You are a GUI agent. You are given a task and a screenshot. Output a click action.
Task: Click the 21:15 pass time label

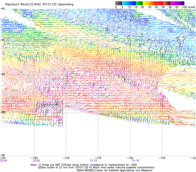(93, 161)
